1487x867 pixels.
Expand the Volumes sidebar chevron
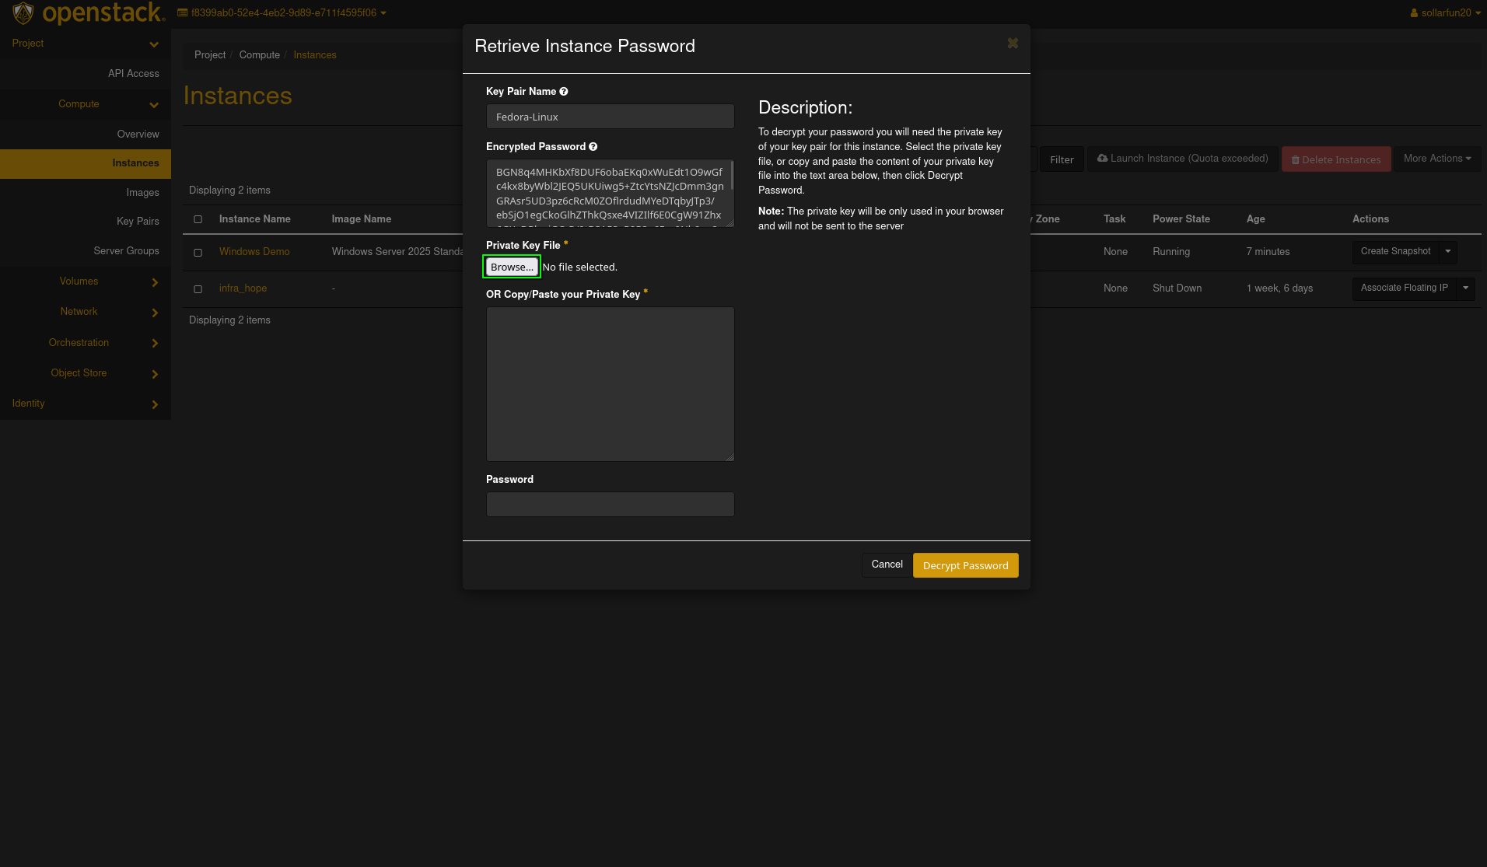(155, 282)
